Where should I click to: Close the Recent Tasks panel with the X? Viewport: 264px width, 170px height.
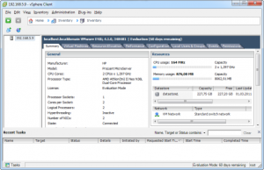click(x=259, y=132)
